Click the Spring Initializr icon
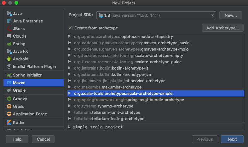 click(9, 75)
